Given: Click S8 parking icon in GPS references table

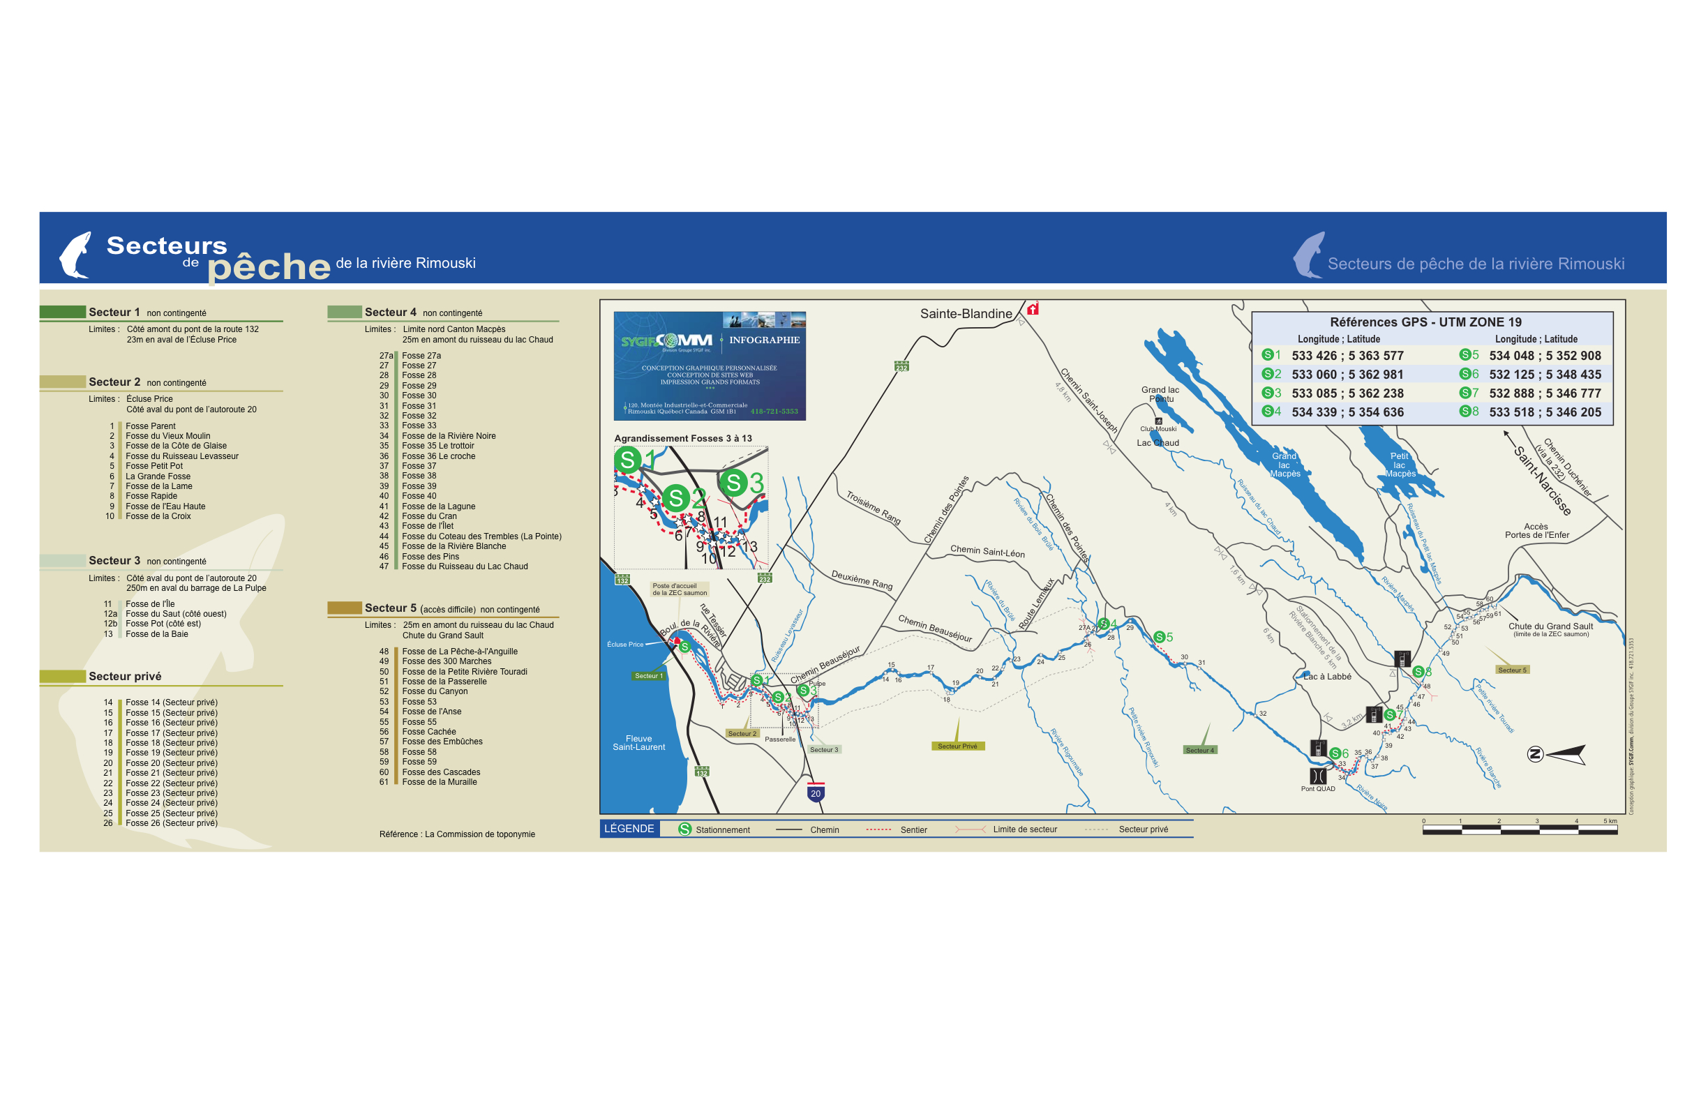Looking at the screenshot, I should click(x=1465, y=411).
